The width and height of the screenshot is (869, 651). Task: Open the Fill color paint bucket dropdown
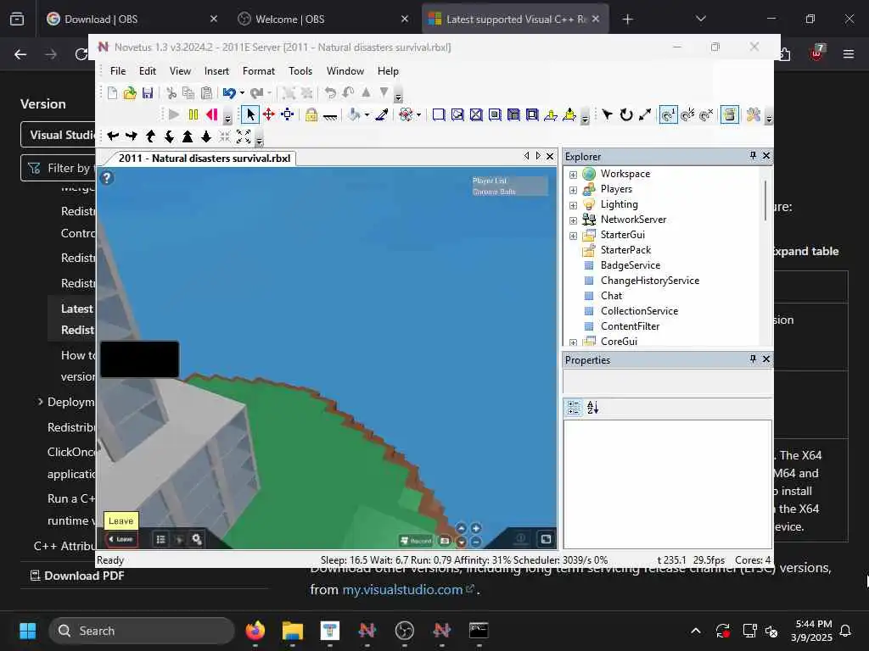[x=367, y=115]
